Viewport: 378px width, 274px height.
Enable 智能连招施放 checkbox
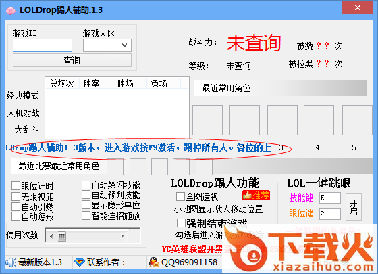(86, 216)
